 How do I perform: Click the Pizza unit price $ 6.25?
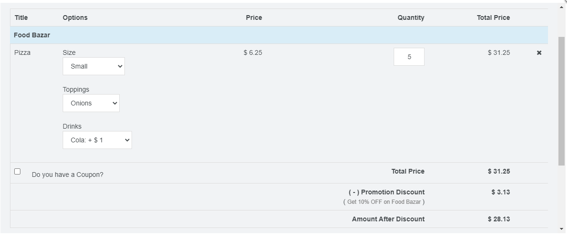[x=253, y=52]
